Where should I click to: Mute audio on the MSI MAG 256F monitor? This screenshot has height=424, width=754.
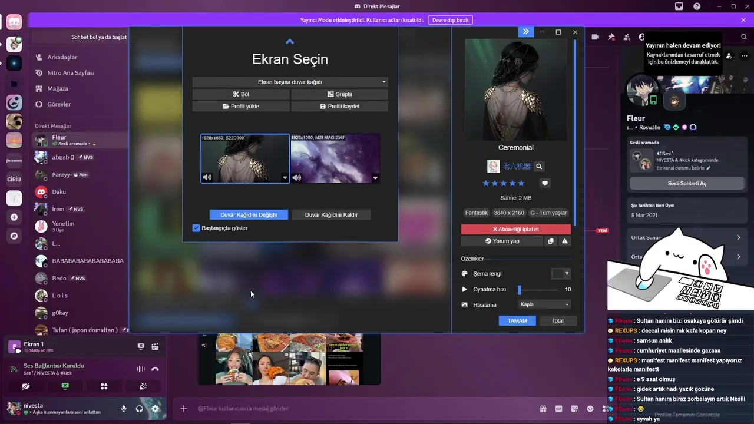coord(297,177)
